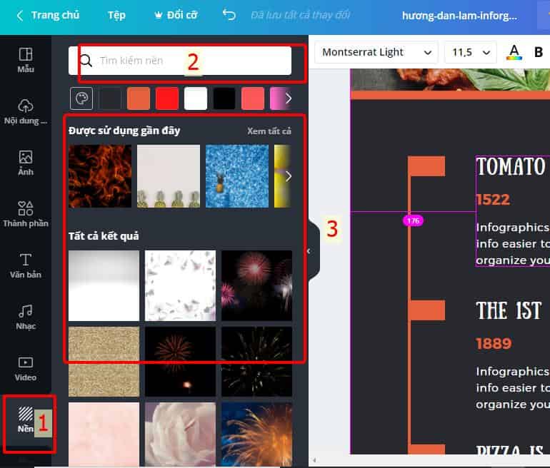Screen dimensions: 550x468
Task: Open the Ảnh photos sidebar tab
Action: (26, 163)
